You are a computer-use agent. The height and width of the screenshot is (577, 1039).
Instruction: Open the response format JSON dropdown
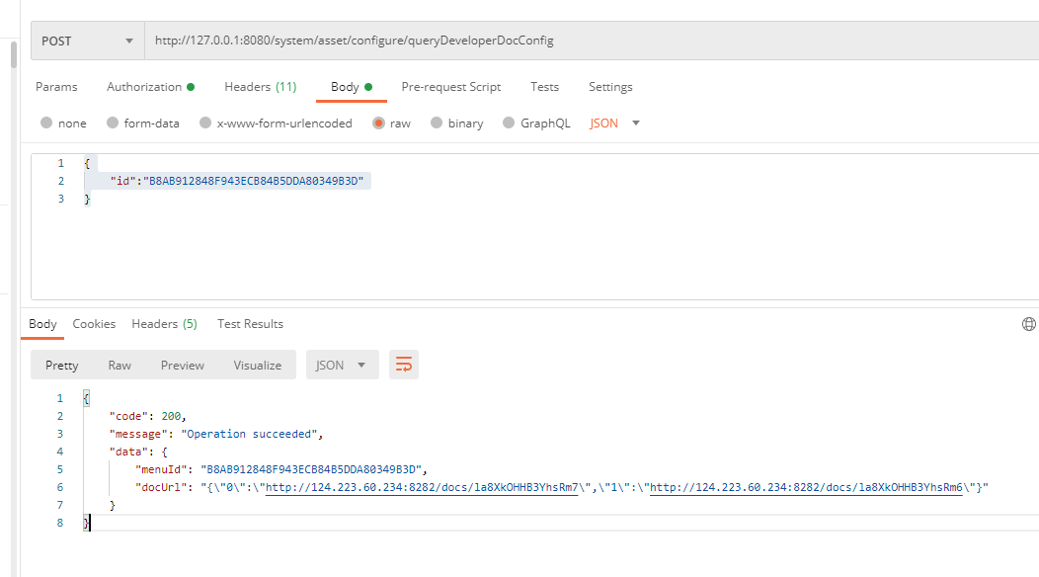point(342,365)
